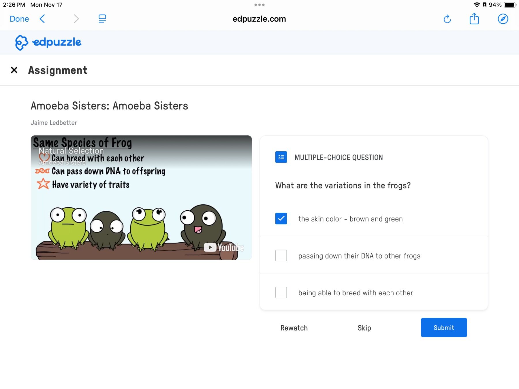Image resolution: width=519 pixels, height=389 pixels.
Task: Submit the answer
Action: [444, 328]
